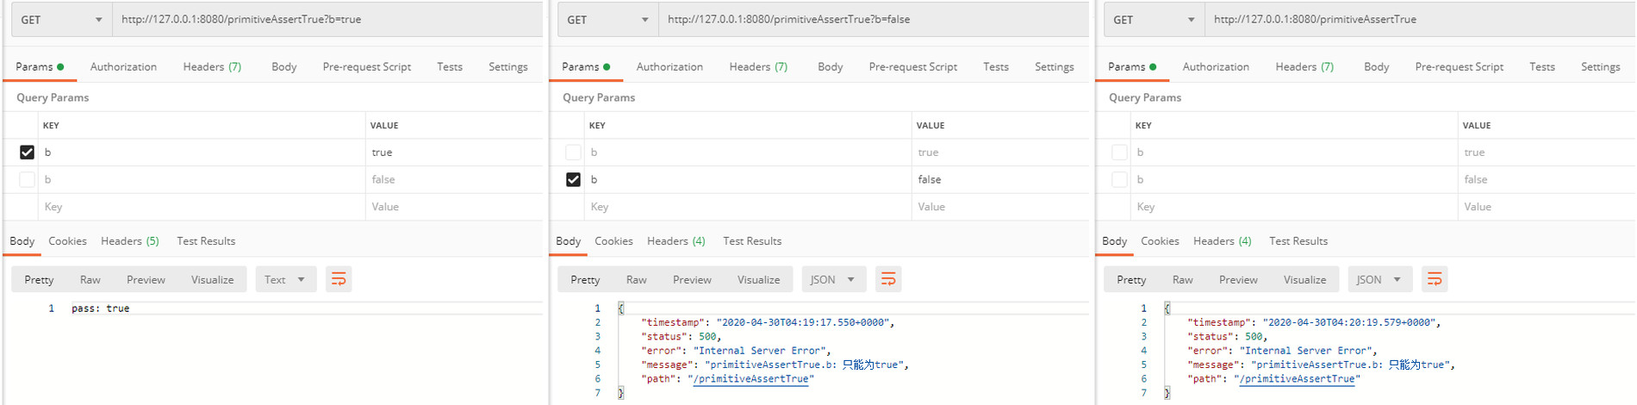Follow the /primitiveAssertTrue path link under the 04:19:17 timestamp
Screen dimensions: 1637x405
[750, 379]
